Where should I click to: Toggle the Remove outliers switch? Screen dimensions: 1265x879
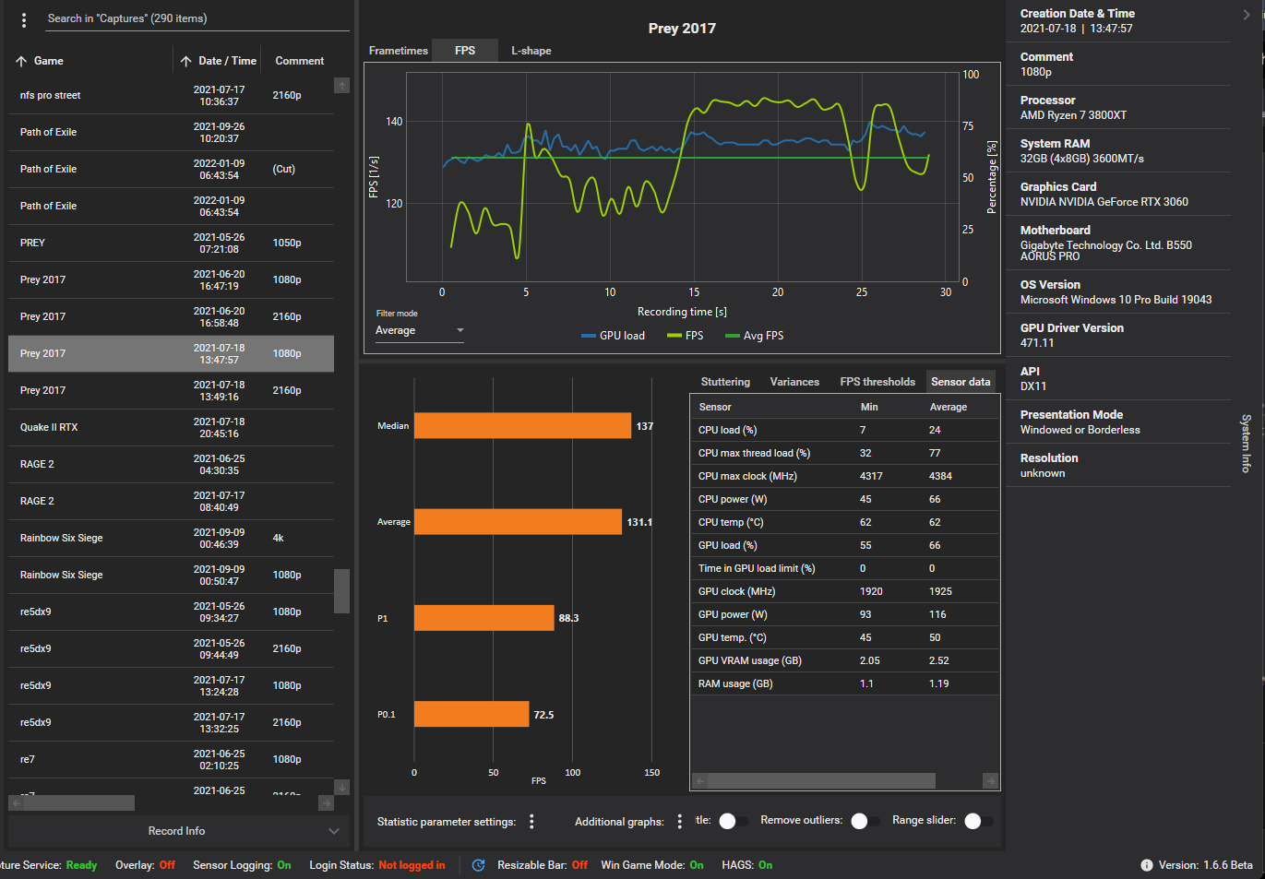click(x=865, y=821)
